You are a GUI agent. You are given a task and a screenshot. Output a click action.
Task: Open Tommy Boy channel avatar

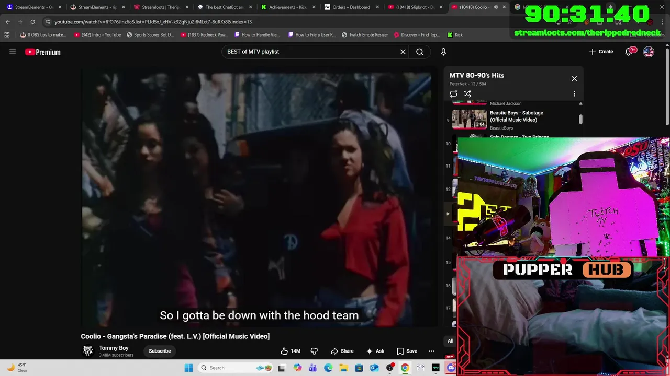[88, 351]
